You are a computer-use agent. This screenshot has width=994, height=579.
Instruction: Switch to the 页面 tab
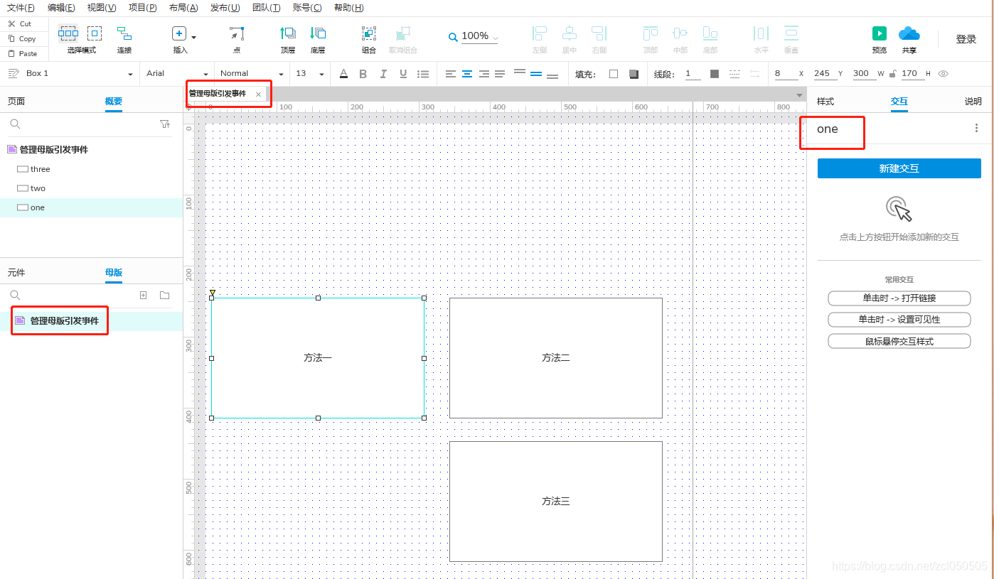[x=16, y=102]
